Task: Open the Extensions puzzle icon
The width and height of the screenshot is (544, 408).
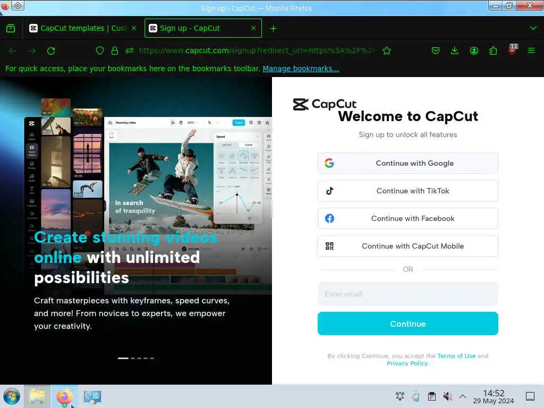Action: pos(493,51)
